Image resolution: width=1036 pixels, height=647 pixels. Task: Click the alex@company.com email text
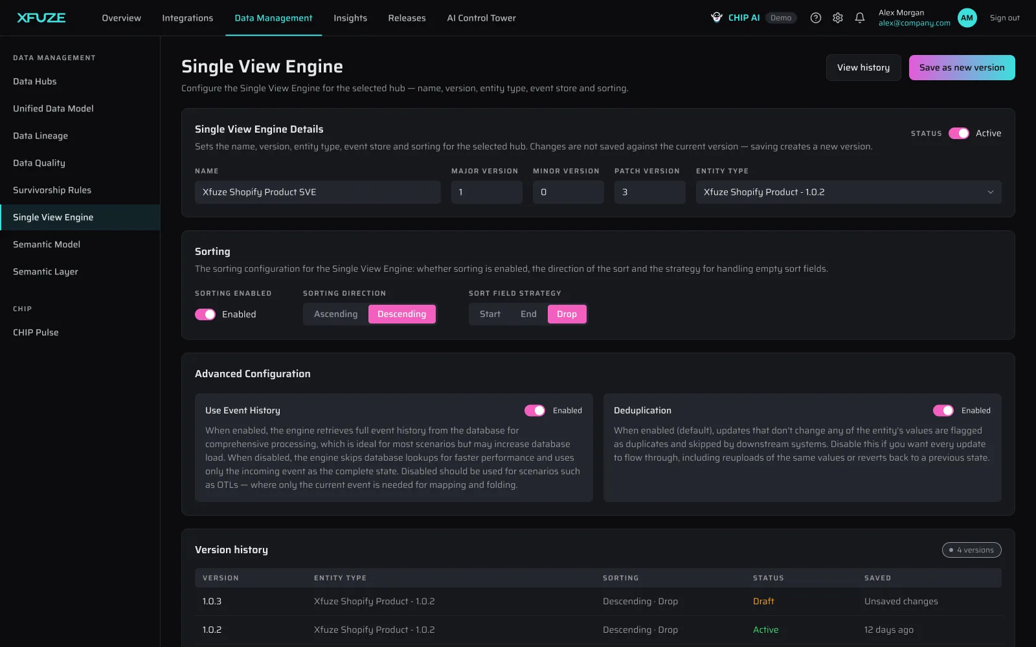tap(914, 23)
